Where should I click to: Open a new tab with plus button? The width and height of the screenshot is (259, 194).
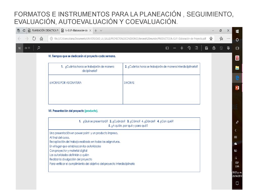tap(96, 31)
